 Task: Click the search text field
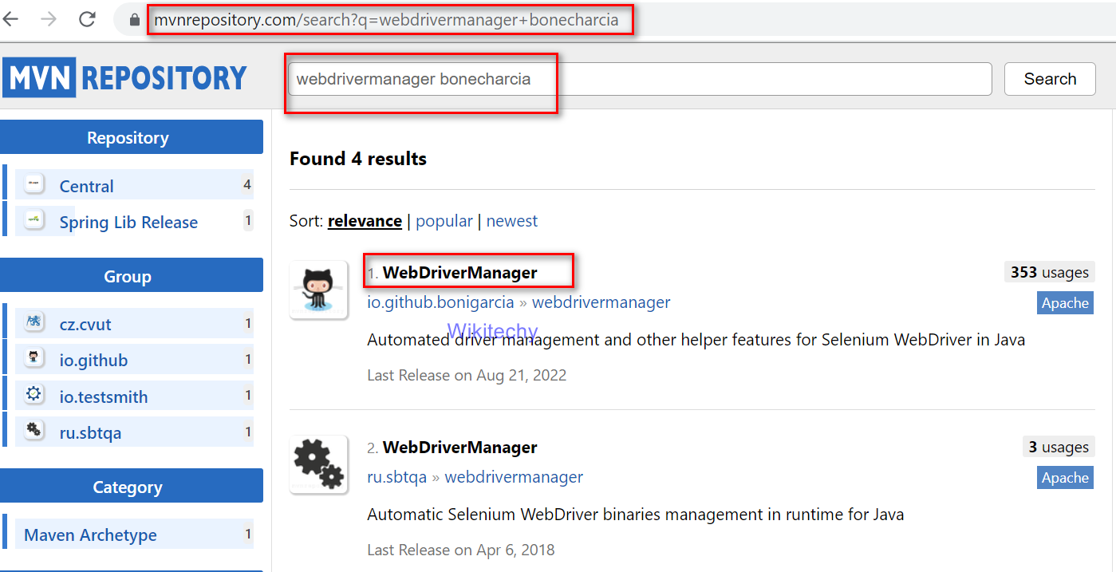pyautogui.click(x=638, y=79)
